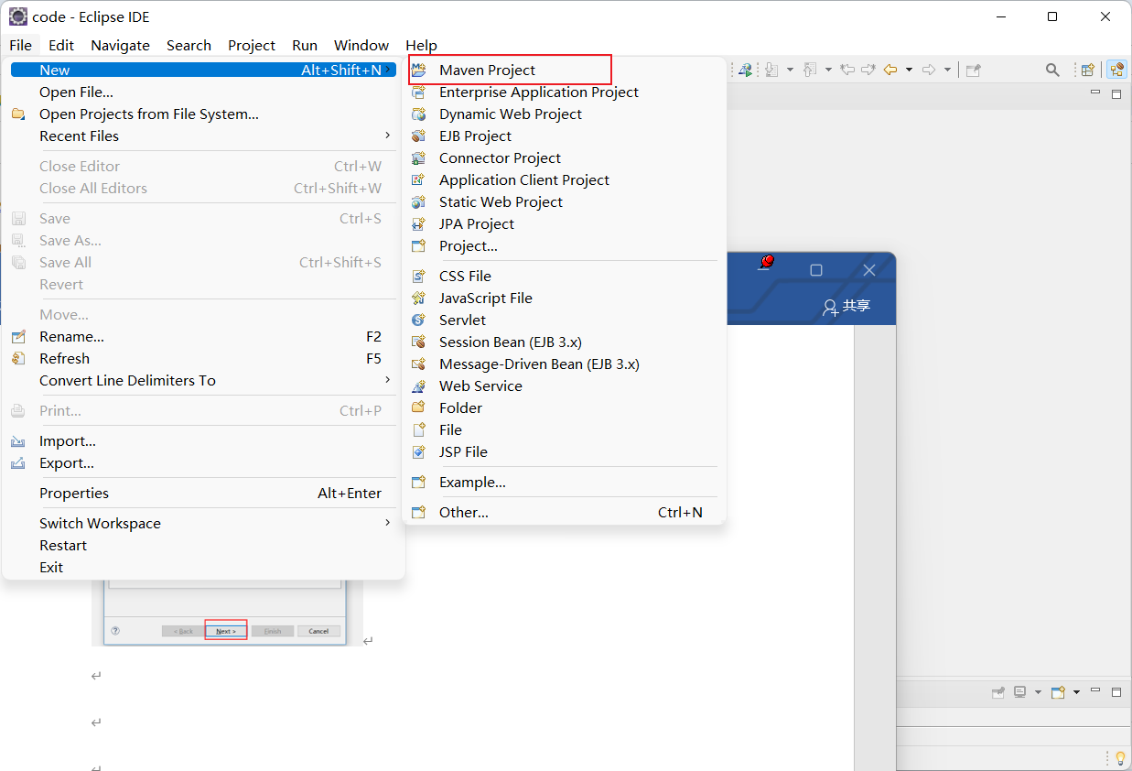
Task: Select Other... in New submenu
Action: point(565,512)
